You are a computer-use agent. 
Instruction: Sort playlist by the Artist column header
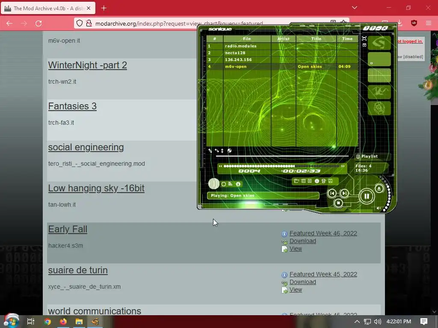tap(284, 39)
